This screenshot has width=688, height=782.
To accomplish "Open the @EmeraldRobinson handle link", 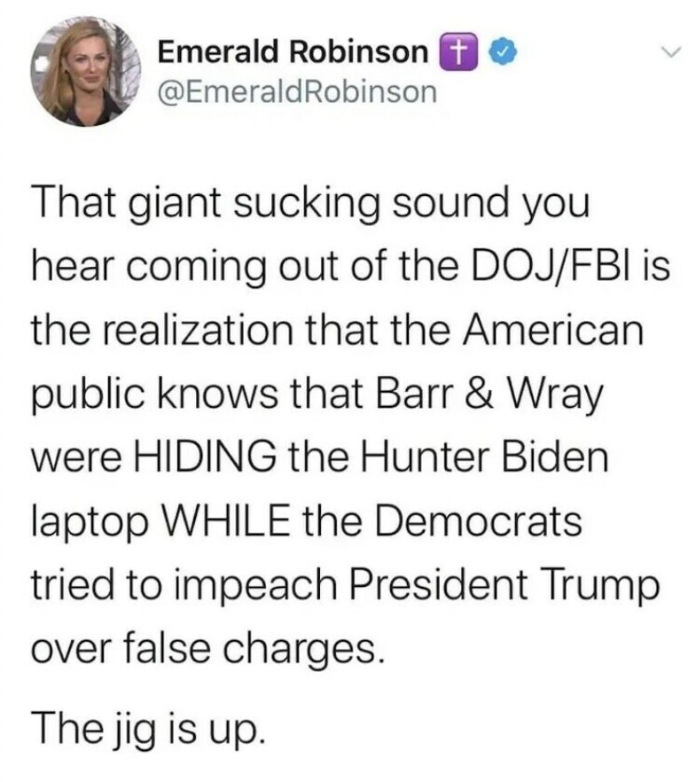I will [x=297, y=90].
